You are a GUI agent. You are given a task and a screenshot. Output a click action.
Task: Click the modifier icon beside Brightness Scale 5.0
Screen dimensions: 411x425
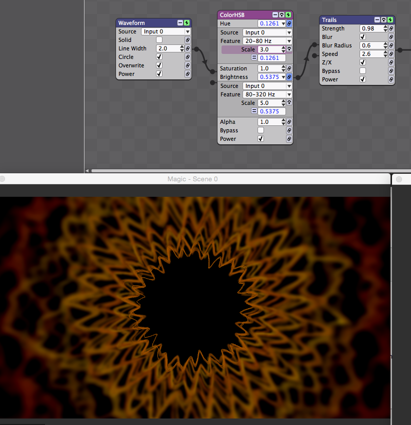pyautogui.click(x=289, y=102)
